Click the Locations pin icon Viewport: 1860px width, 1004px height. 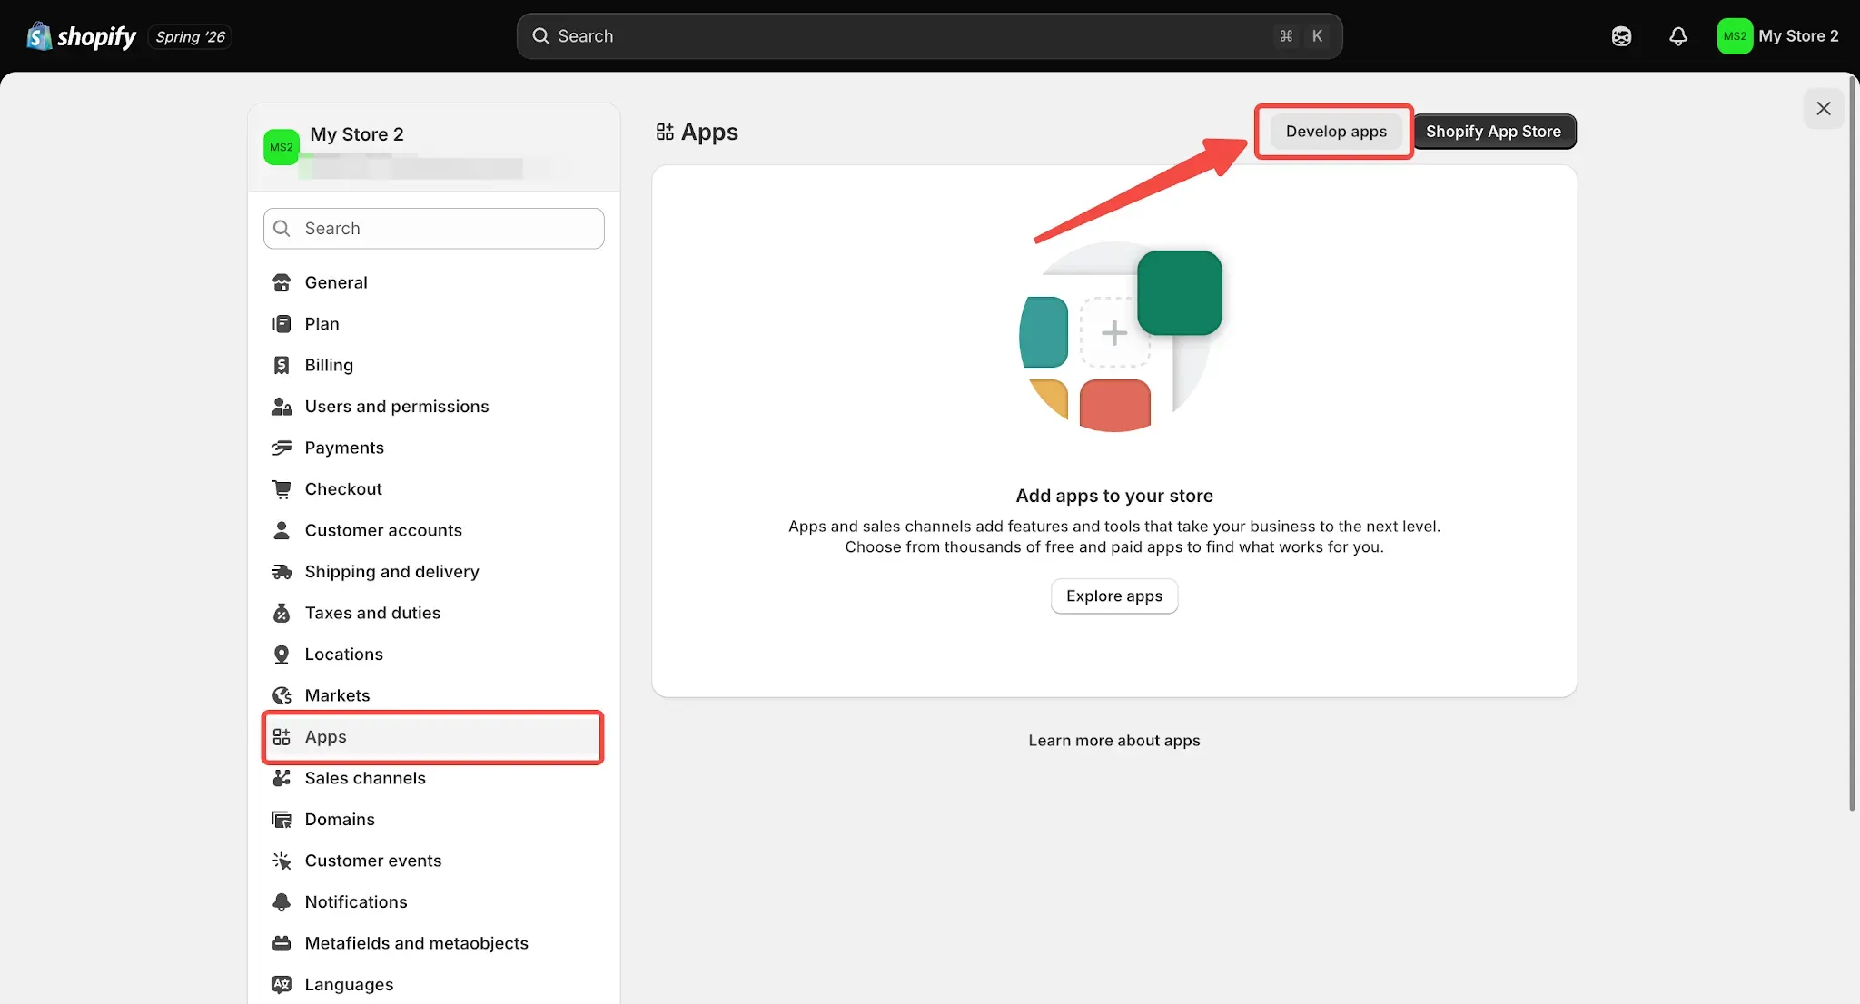coord(282,655)
